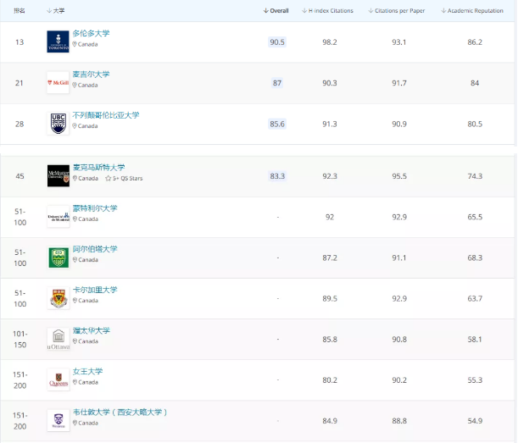
Task: Click the Overall score 90.5
Action: tap(277, 42)
